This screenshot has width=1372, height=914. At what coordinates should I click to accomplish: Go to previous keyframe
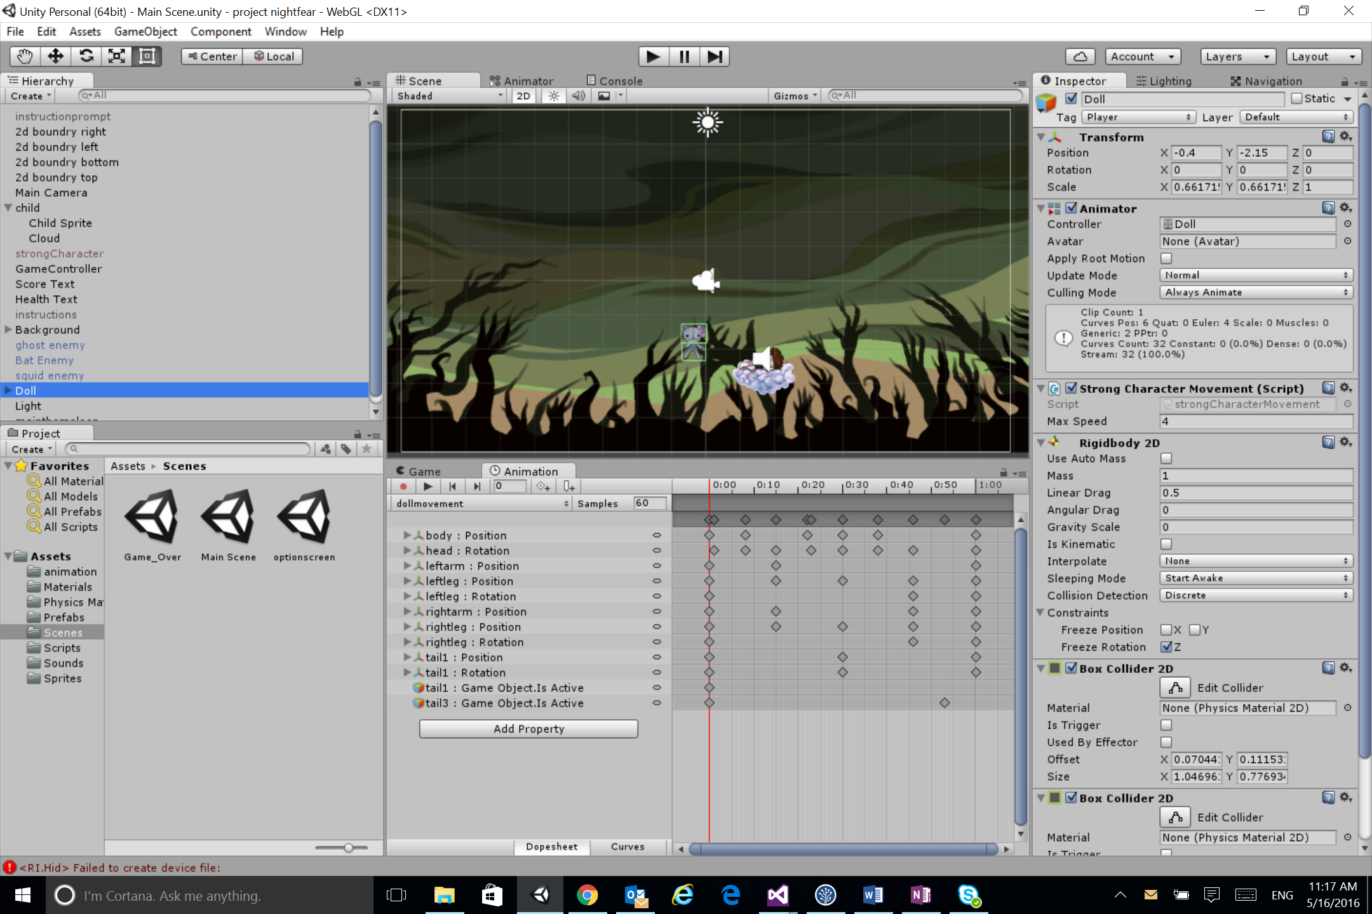[x=452, y=486]
